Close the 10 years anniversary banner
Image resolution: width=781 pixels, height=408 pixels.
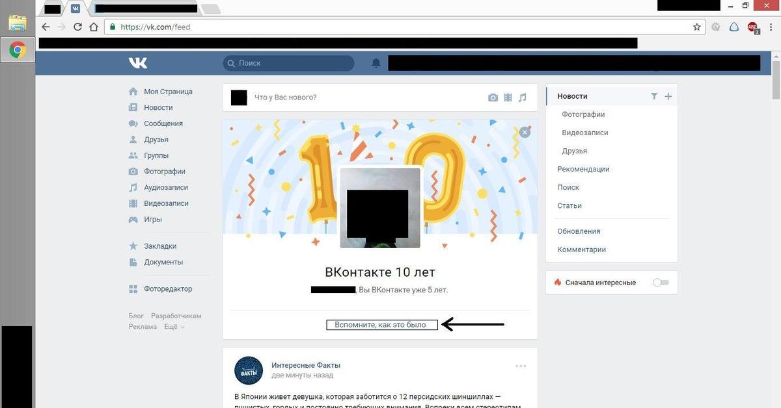pyautogui.click(x=525, y=132)
